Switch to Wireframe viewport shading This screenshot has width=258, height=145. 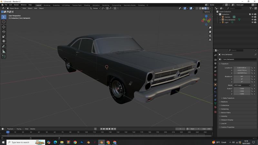click(x=200, y=8)
